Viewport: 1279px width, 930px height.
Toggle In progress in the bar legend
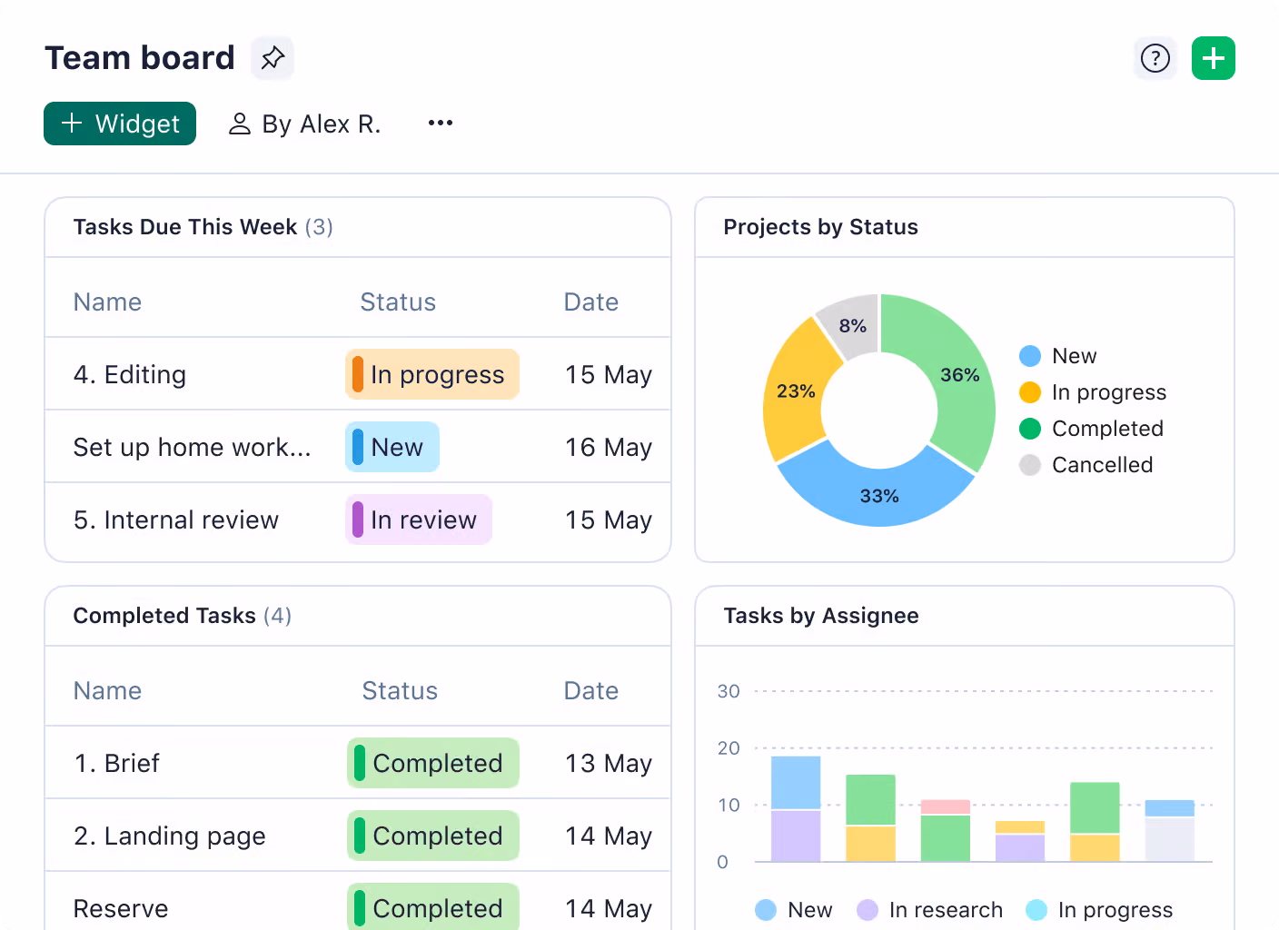(1099, 910)
